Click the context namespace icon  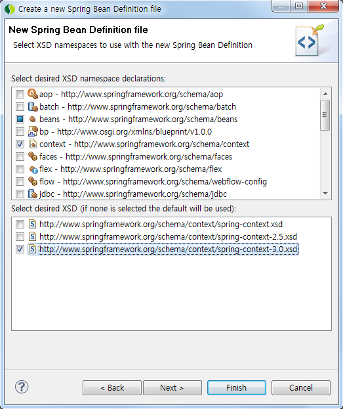(x=33, y=144)
